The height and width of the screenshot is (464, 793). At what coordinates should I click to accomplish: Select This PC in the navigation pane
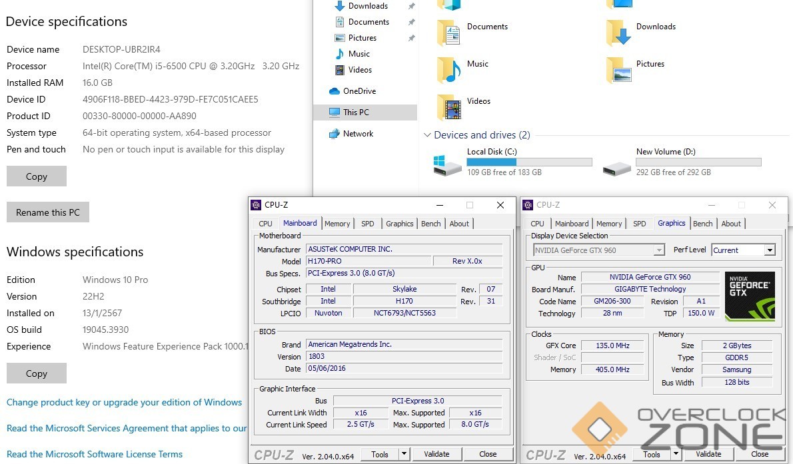(356, 113)
